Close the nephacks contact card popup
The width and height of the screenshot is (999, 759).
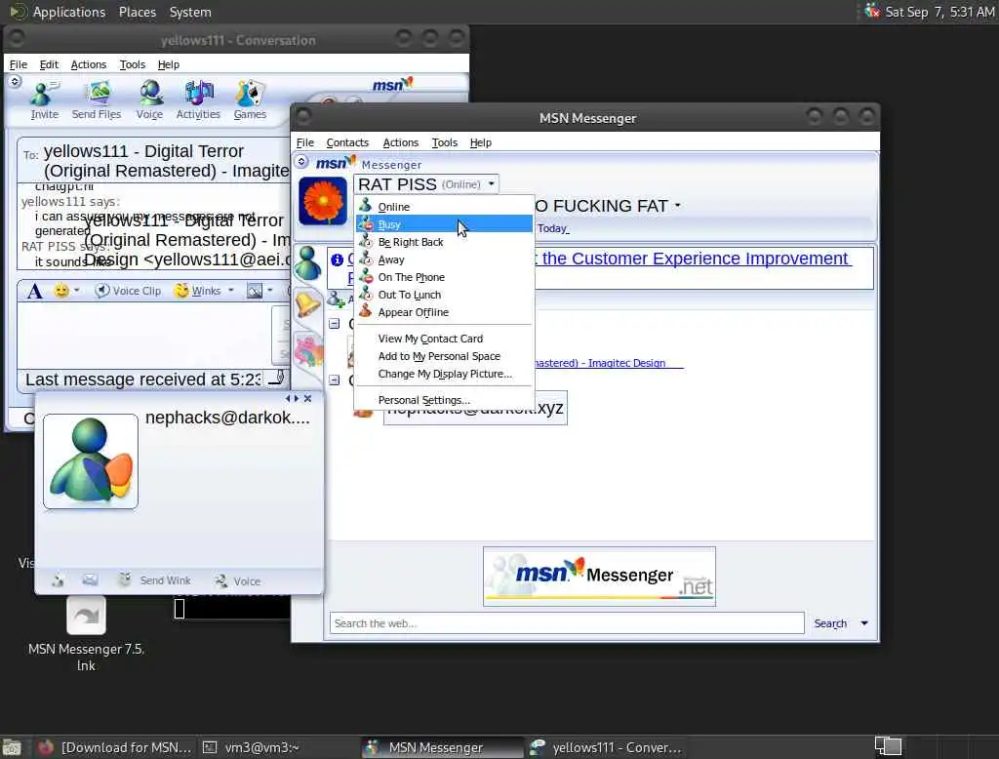307,398
